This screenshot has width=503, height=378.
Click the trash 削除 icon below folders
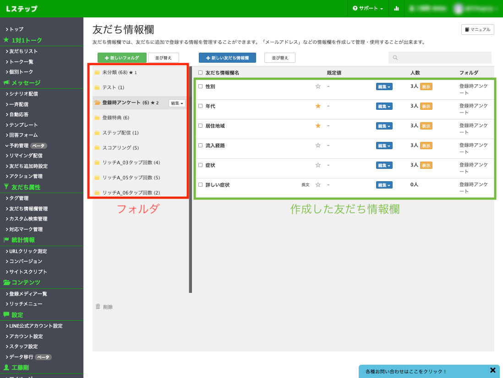click(98, 307)
